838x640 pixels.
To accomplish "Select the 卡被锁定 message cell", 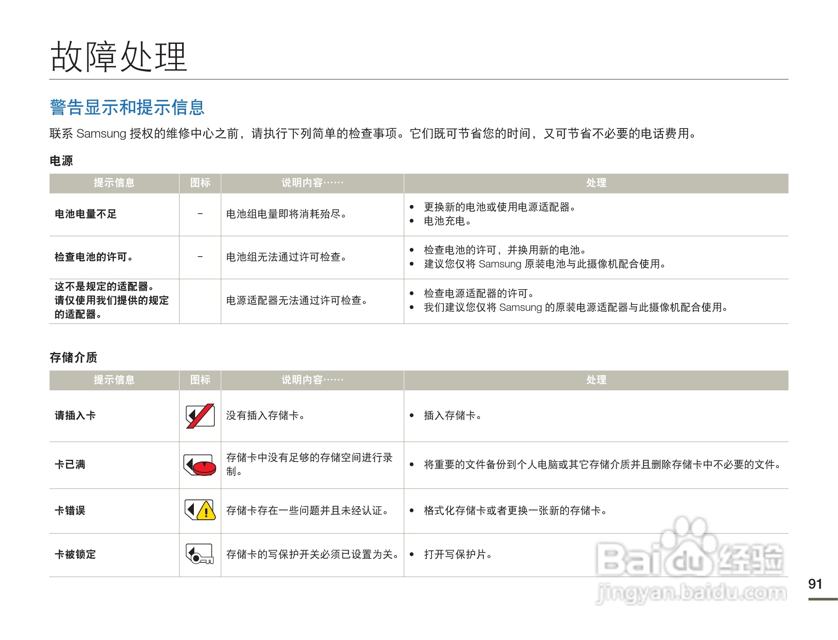I will pos(75,554).
